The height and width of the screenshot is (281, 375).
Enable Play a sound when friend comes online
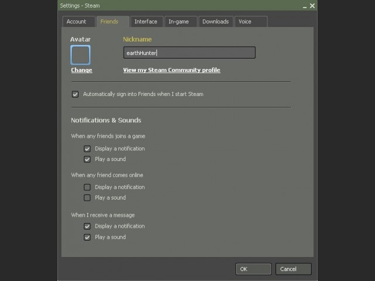tap(87, 198)
